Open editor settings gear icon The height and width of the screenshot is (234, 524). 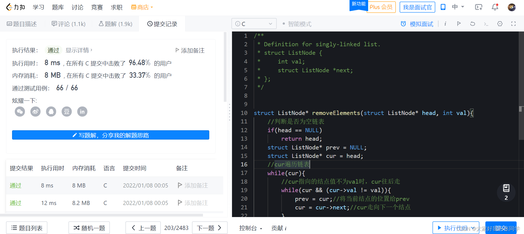click(500, 24)
